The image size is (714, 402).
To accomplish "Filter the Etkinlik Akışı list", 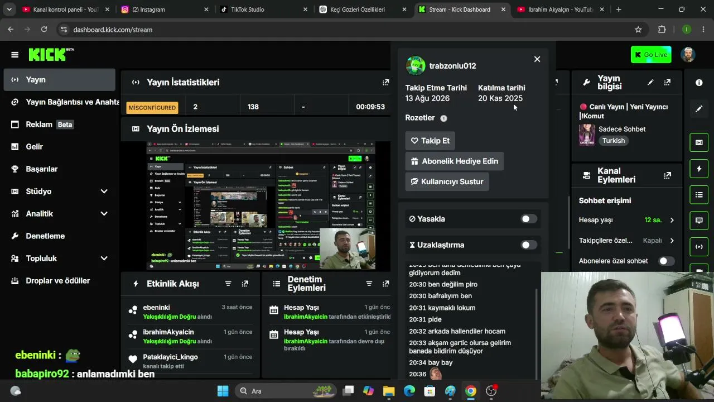I will pos(228,284).
